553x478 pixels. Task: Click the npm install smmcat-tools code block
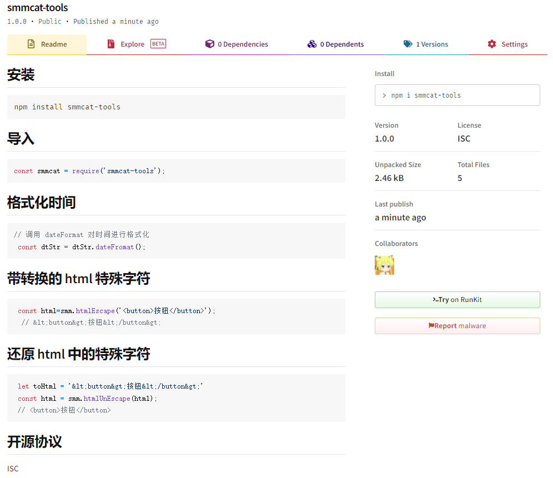click(x=176, y=107)
